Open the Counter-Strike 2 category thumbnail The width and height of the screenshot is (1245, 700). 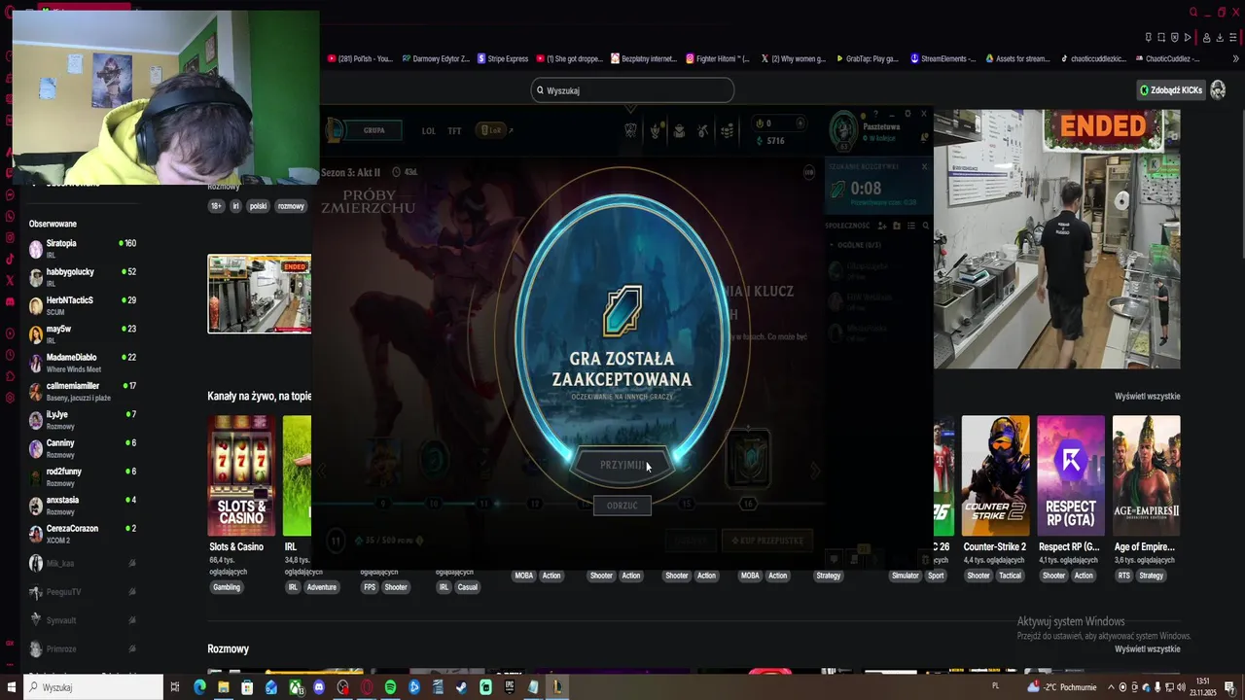click(995, 475)
